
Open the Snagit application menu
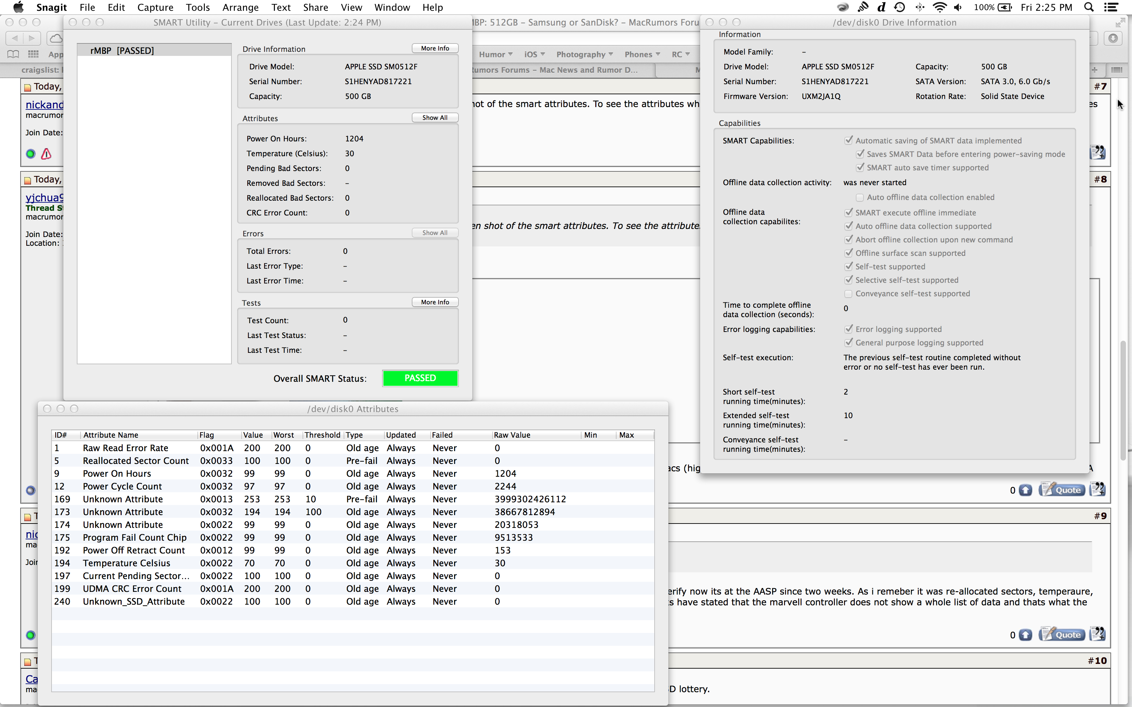tap(52, 7)
